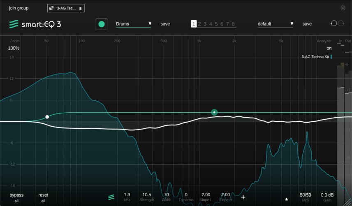The width and height of the screenshot is (352, 206).
Task: Select state slot 7
Action: pyautogui.click(x=227, y=24)
